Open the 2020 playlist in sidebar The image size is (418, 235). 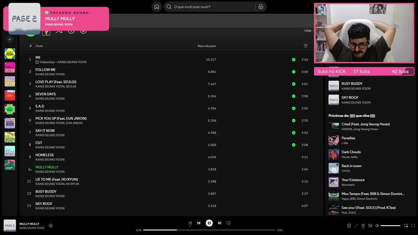point(10,151)
